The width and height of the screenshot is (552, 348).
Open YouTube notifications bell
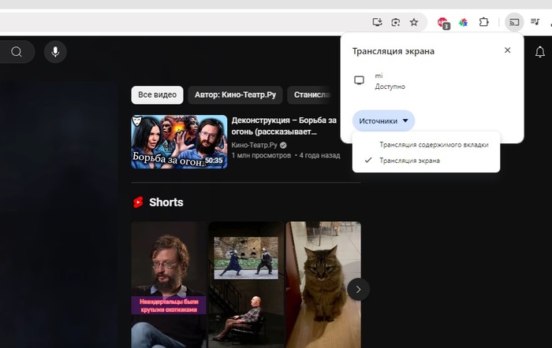pyautogui.click(x=540, y=52)
